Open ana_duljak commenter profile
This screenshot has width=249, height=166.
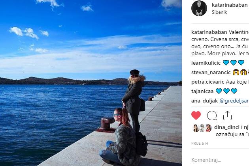204,101
